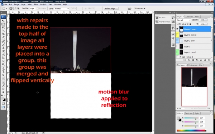
Task: Click the Refine Edge button
Action: coord(111,9)
